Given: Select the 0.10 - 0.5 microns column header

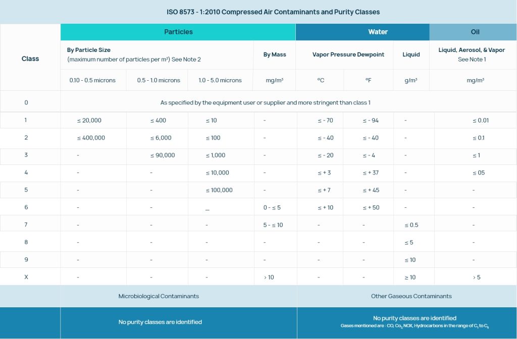Looking at the screenshot, I should coord(92,80).
